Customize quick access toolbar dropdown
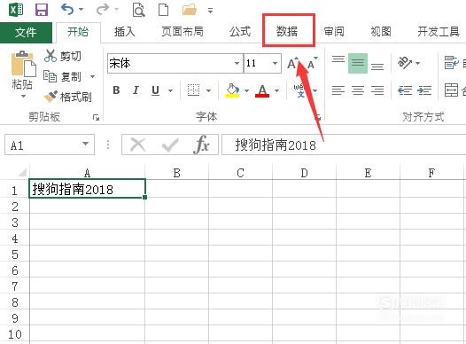The image size is (466, 344). click(x=211, y=11)
